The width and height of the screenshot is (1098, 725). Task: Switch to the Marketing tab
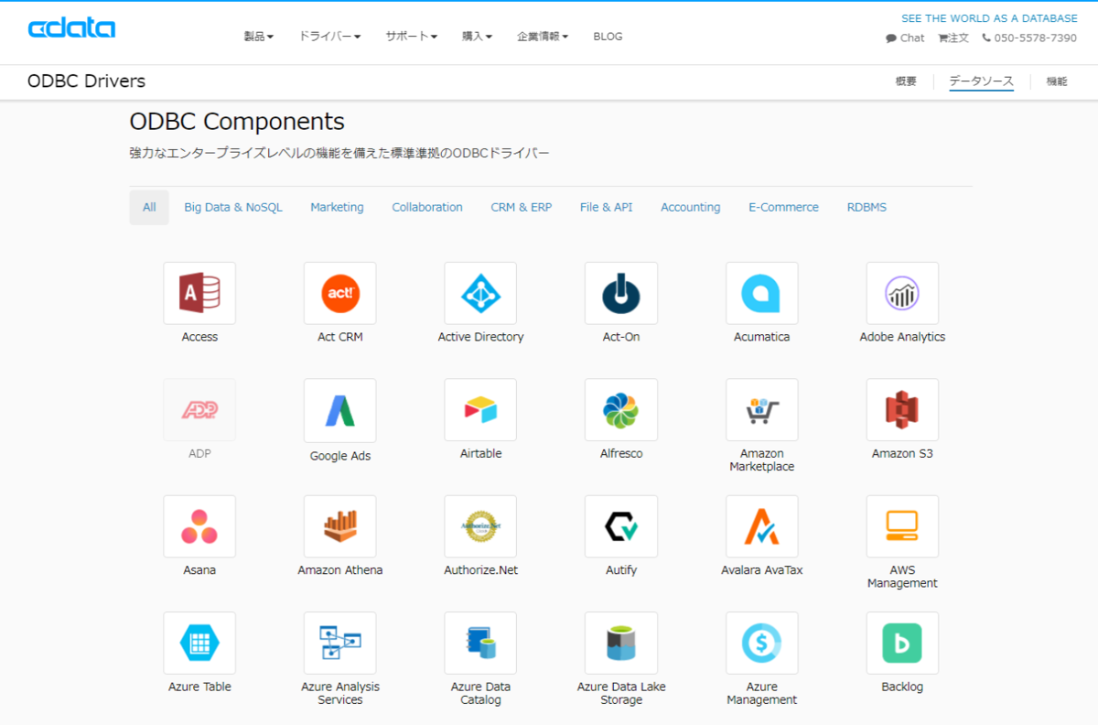[337, 208]
